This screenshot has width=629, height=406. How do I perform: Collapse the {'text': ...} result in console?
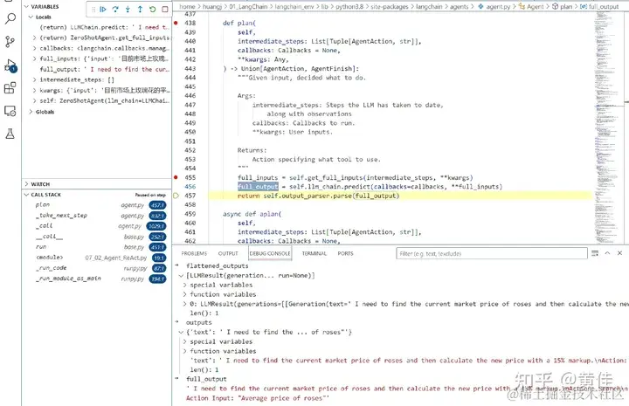click(x=182, y=333)
